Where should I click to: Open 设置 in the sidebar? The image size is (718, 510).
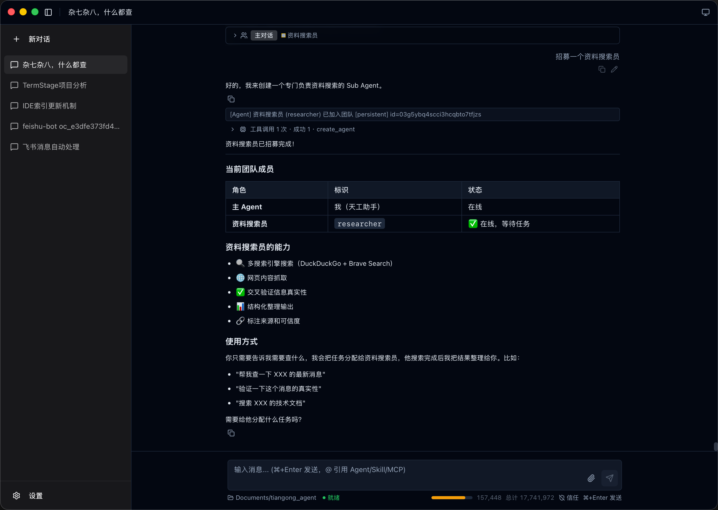(36, 496)
